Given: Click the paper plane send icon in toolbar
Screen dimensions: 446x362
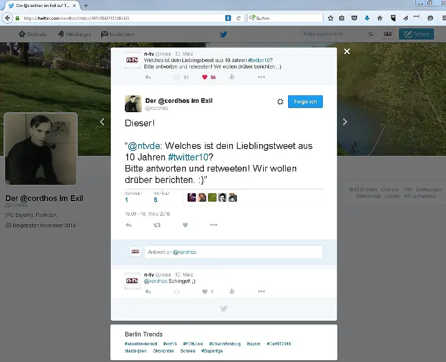Looking at the screenshot, I should [x=405, y=18].
